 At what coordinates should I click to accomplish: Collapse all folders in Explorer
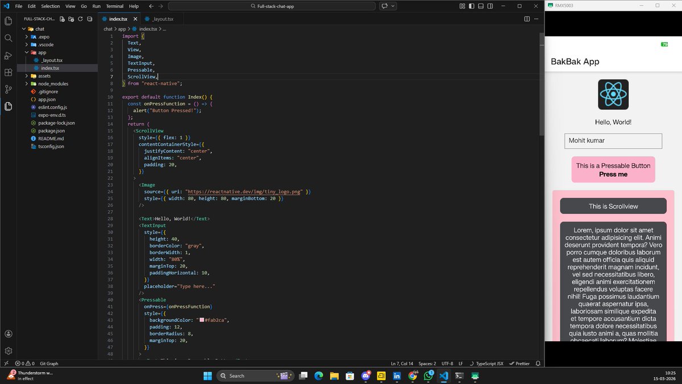click(x=89, y=19)
